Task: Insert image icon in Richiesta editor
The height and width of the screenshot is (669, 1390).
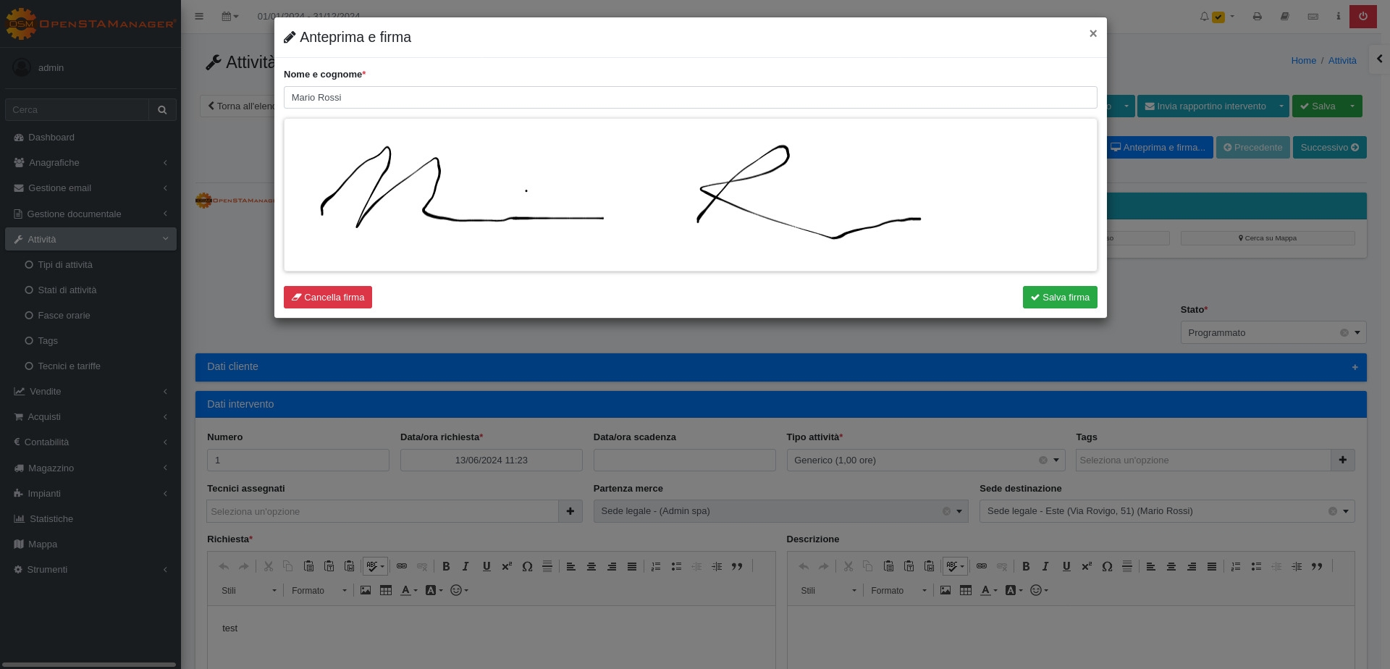Action: (366, 590)
